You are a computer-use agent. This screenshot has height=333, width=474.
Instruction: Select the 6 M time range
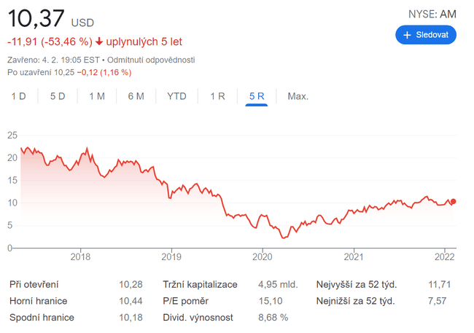[136, 96]
